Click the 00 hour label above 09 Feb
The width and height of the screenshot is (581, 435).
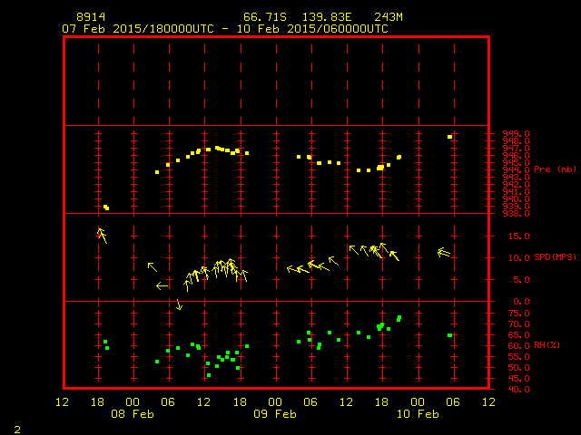275,402
